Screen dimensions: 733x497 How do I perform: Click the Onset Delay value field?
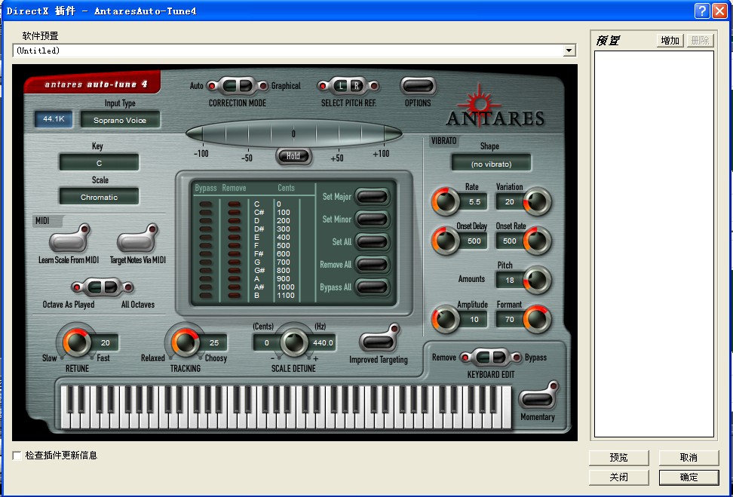point(474,241)
